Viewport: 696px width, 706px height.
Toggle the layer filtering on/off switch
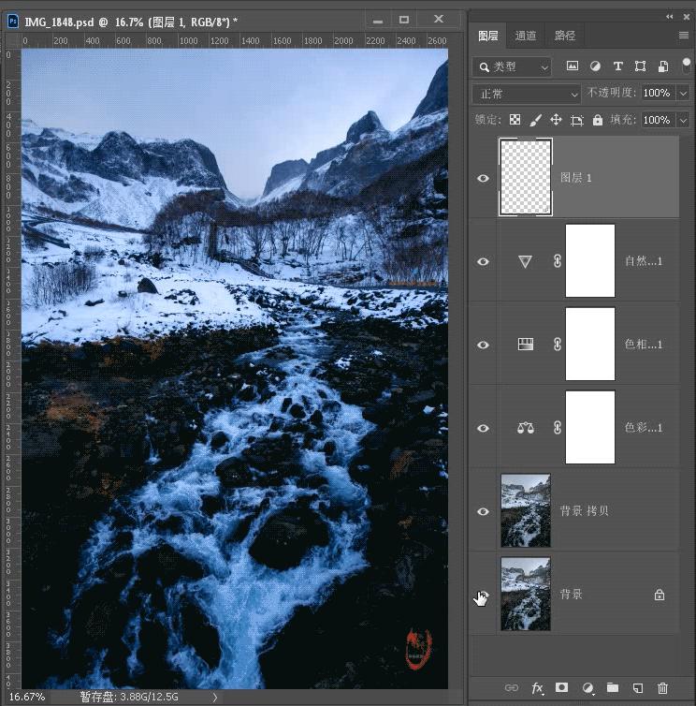(x=686, y=66)
